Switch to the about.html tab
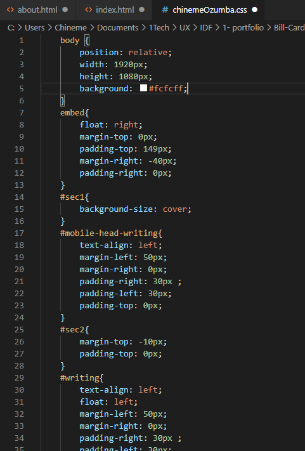 37,10
